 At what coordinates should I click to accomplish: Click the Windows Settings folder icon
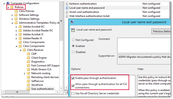click(x=16, y=19)
